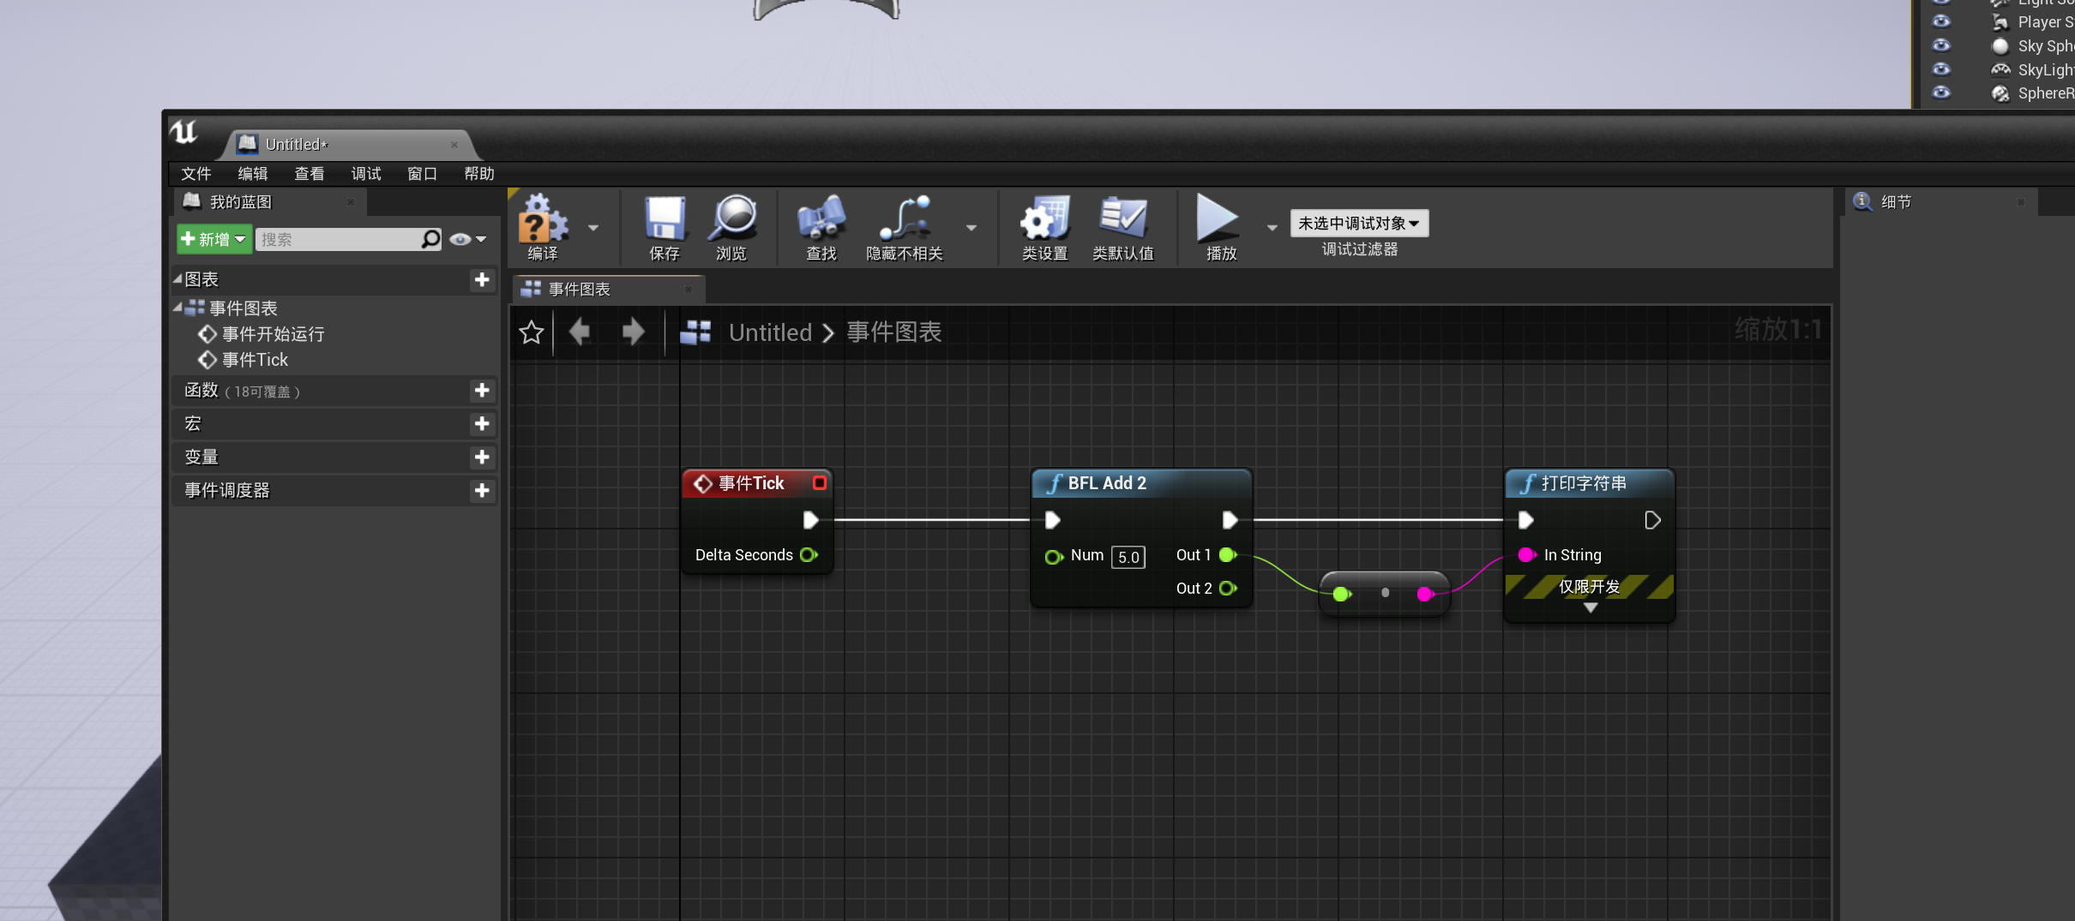2075x921 pixels.
Task: Click the Details (细节) panel magnifier icon
Action: pyautogui.click(x=1862, y=201)
